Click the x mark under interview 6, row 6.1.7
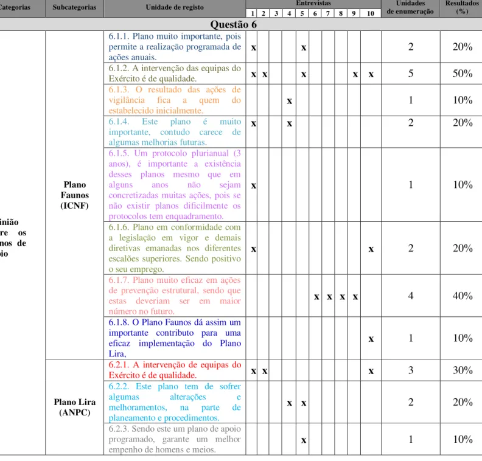The image size is (482, 461). point(316,297)
